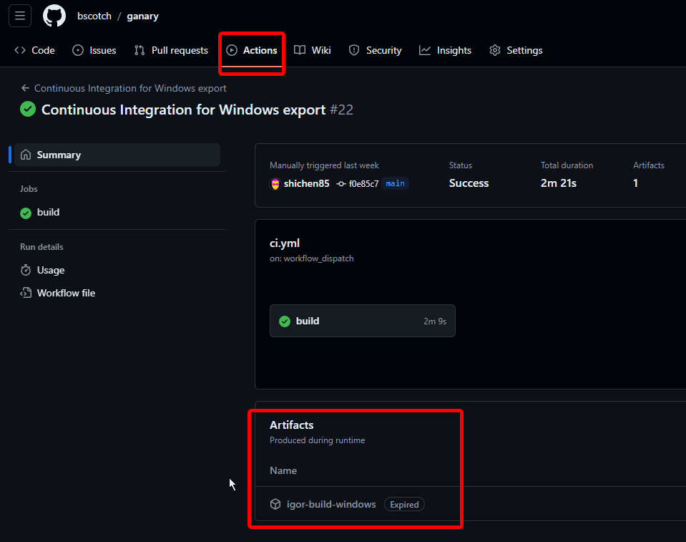This screenshot has width=686, height=542.
Task: Click the Issues circle icon
Action: tap(78, 50)
